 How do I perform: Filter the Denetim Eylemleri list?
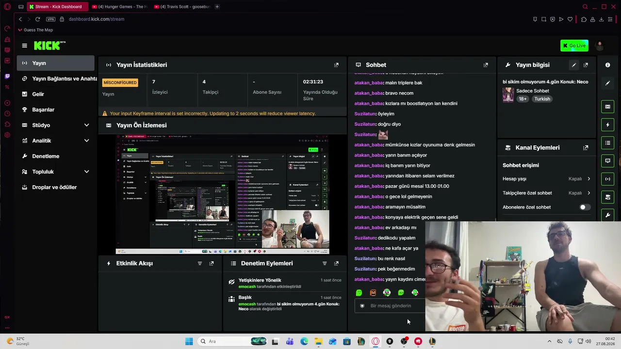[325, 263]
